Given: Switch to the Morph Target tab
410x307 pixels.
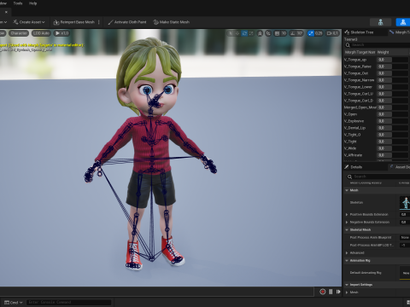Looking at the screenshot, I should click(x=399, y=32).
